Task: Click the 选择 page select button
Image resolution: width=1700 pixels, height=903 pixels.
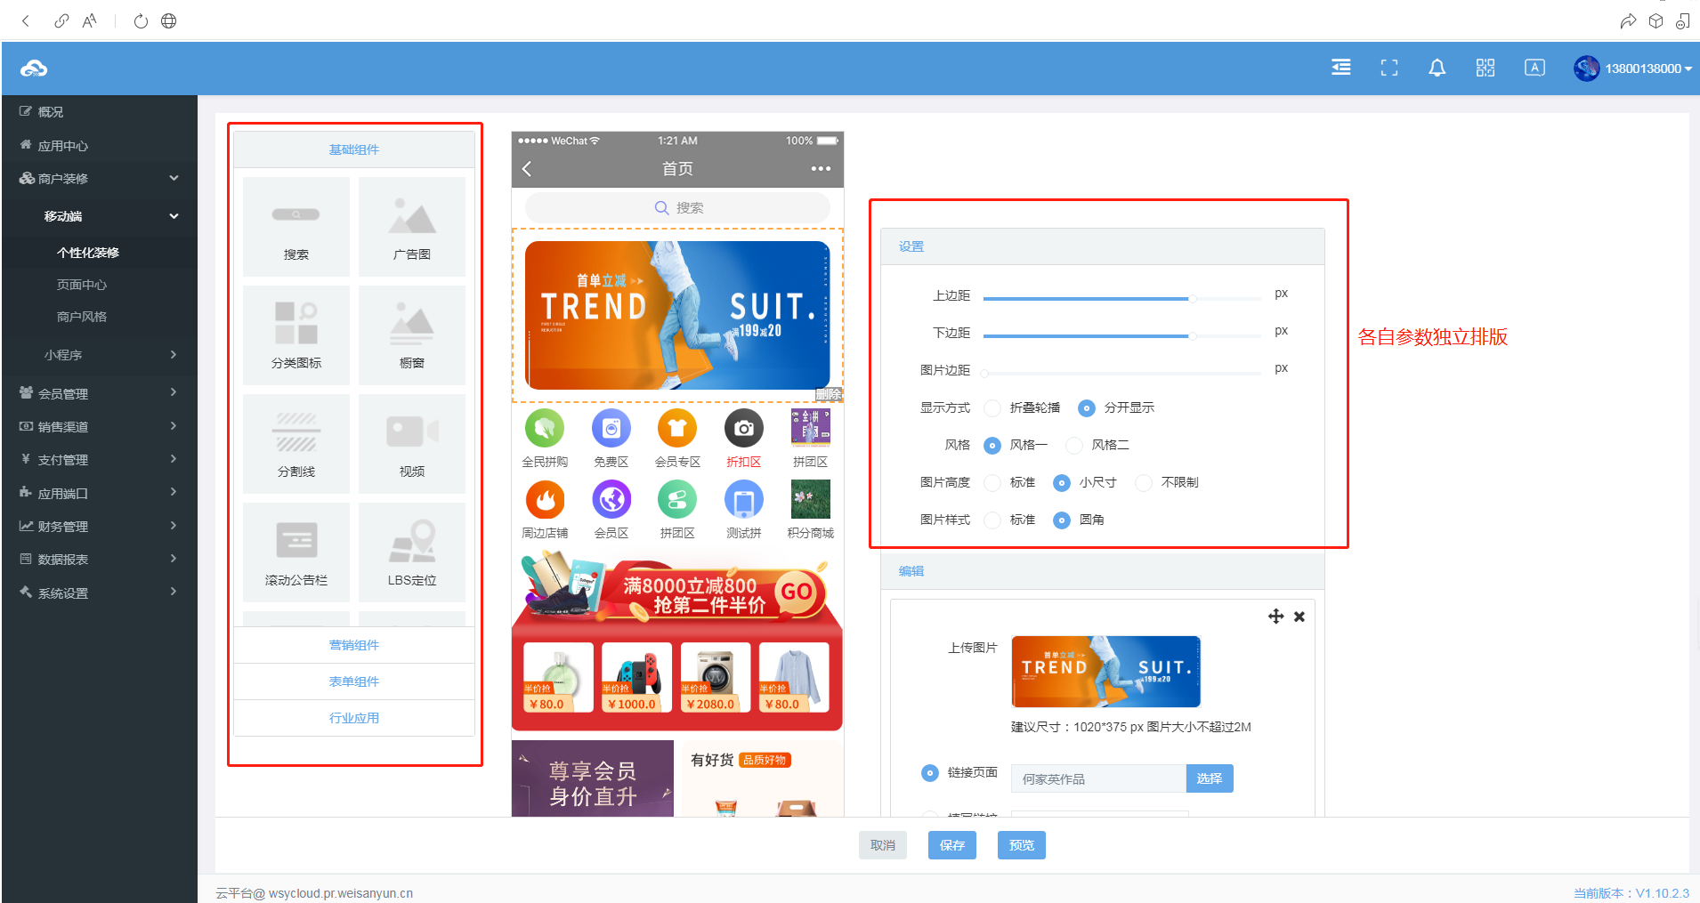Action: click(x=1210, y=778)
